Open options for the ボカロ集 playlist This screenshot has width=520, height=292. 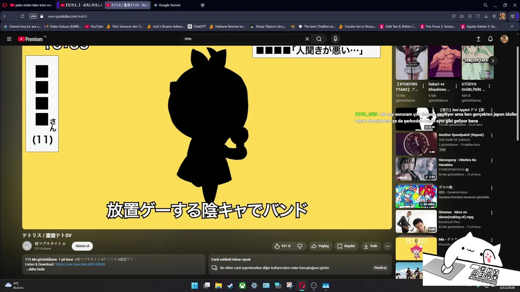click(x=492, y=188)
